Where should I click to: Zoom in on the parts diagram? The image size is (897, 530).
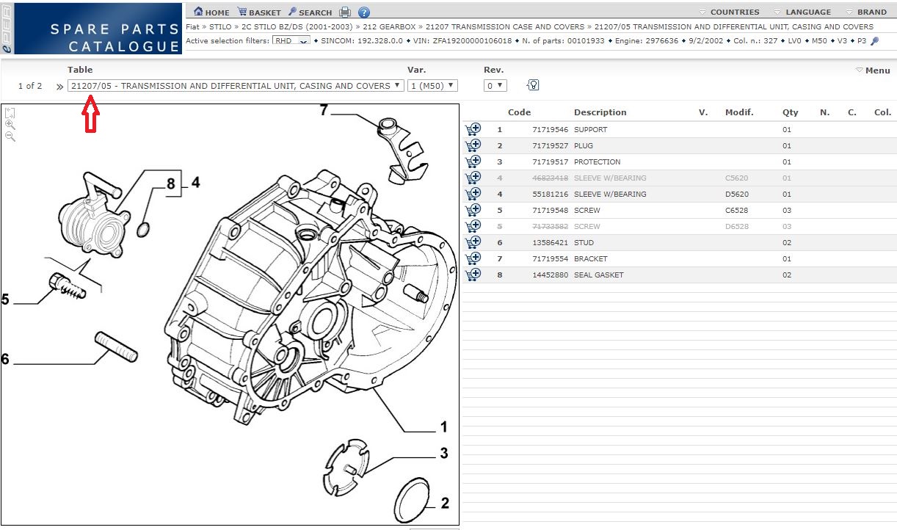pos(10,125)
